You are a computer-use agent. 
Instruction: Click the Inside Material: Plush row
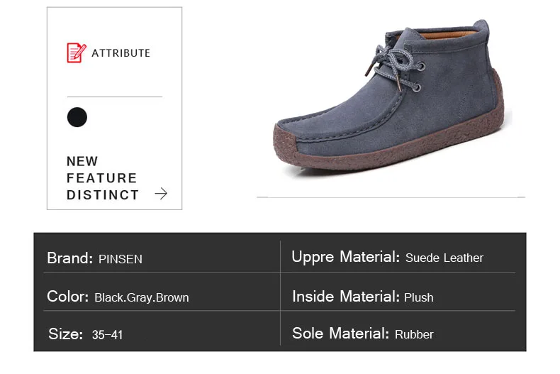click(363, 297)
